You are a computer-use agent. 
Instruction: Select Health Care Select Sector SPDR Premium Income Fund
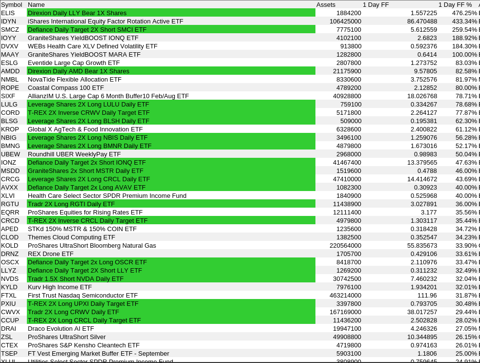point(107,195)
